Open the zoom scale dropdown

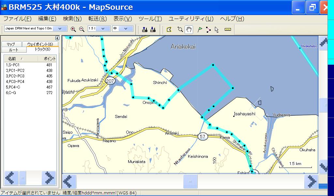[103, 28]
